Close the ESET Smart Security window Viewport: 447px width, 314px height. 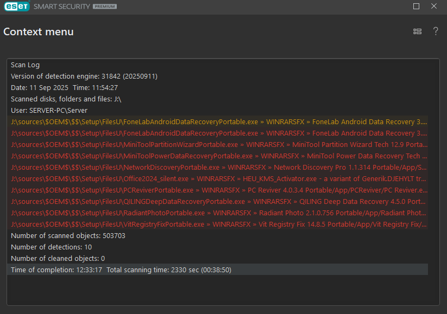tap(433, 6)
